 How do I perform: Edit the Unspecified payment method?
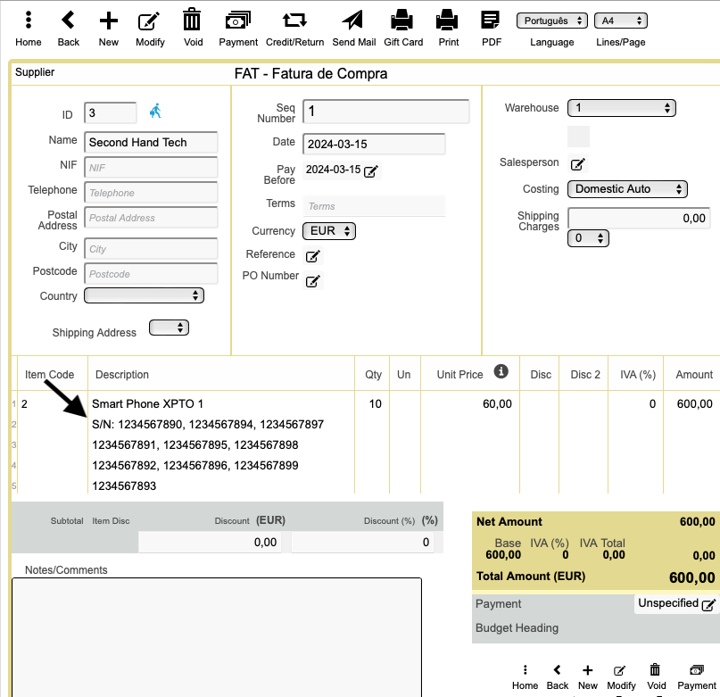pos(708,605)
